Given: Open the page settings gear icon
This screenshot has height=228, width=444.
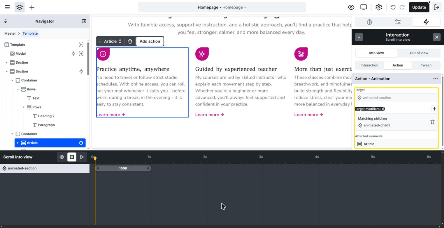Looking at the screenshot, I should tap(379, 7).
